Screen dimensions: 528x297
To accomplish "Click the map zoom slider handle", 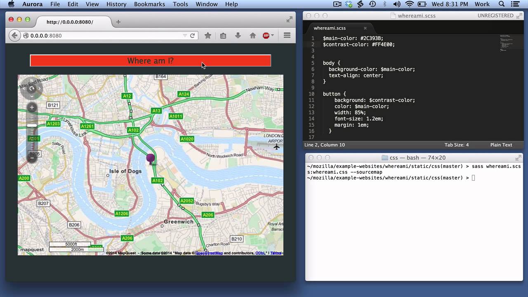I will (x=32, y=125).
